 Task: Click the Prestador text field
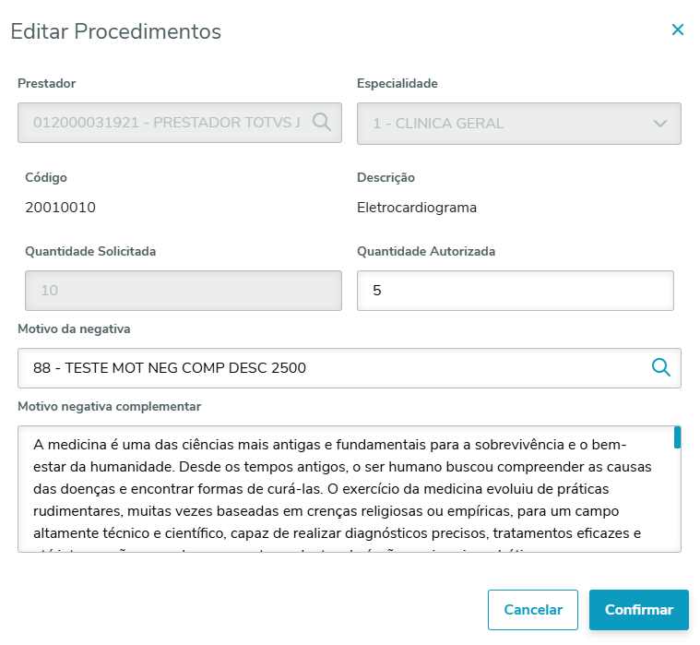166,123
